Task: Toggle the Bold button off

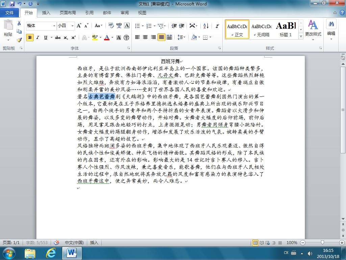Action: coord(30,38)
